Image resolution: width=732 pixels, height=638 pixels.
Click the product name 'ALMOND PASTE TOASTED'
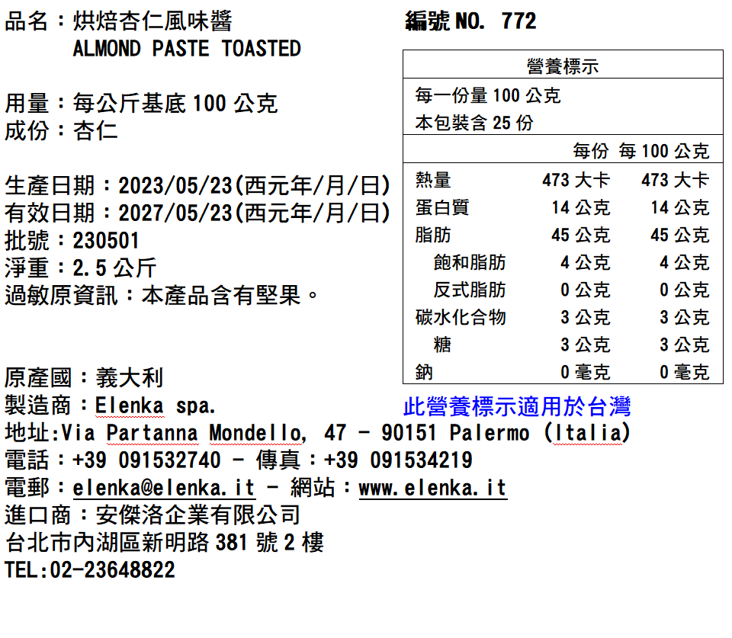[x=187, y=49]
